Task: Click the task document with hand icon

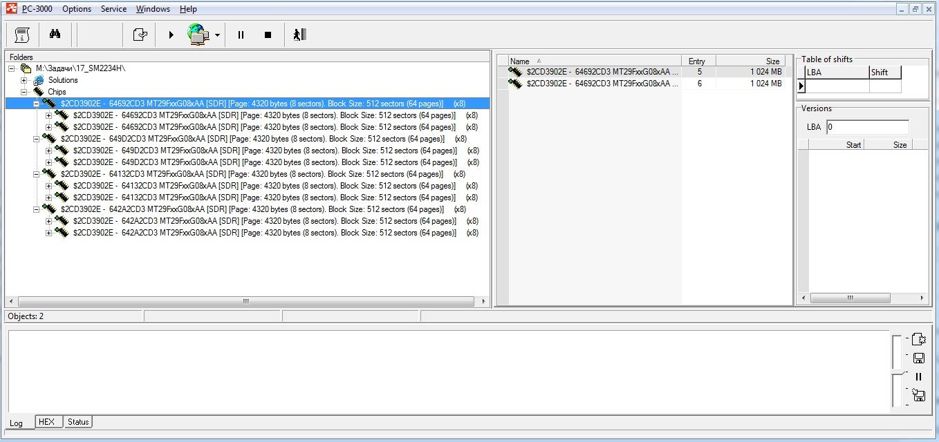Action: (140, 35)
